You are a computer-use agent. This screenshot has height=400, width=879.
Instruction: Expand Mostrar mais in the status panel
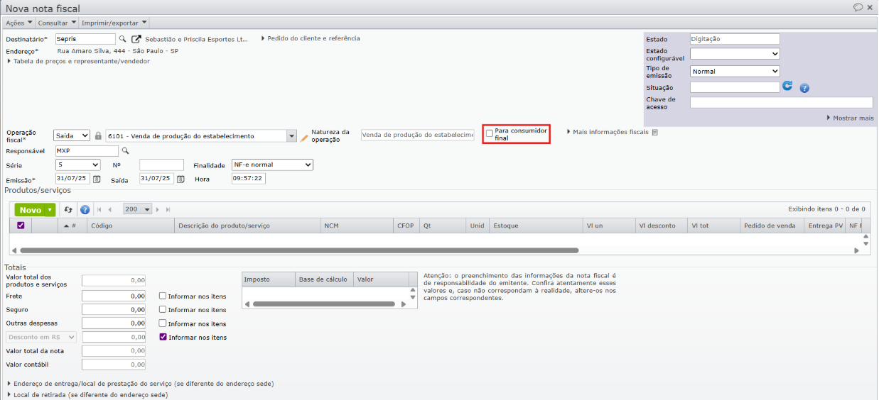pyautogui.click(x=850, y=118)
